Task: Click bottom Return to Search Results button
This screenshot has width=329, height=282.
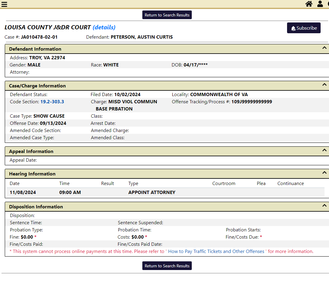Action: click(167, 266)
